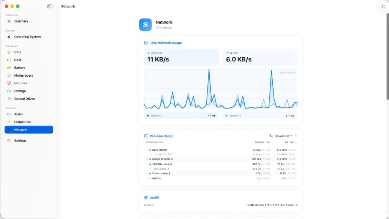Screen dimensions: 389x219
Task: Click the Slack Helper application name
Action: click(159, 150)
